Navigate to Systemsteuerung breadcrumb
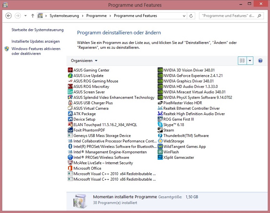Image resolution: width=270 pixels, height=213 pixels. coord(64,16)
